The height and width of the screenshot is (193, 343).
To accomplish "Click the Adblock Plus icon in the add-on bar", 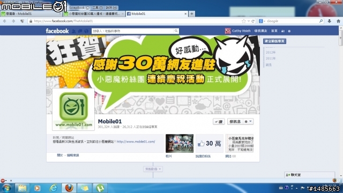I will (3, 181).
